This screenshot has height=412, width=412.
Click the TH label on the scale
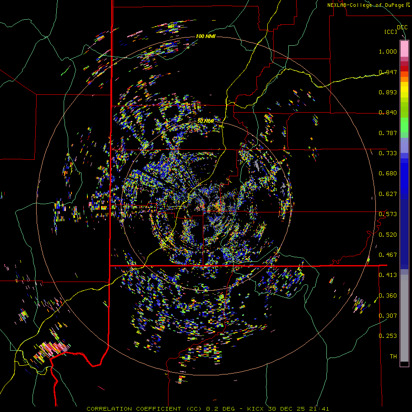coord(393,357)
